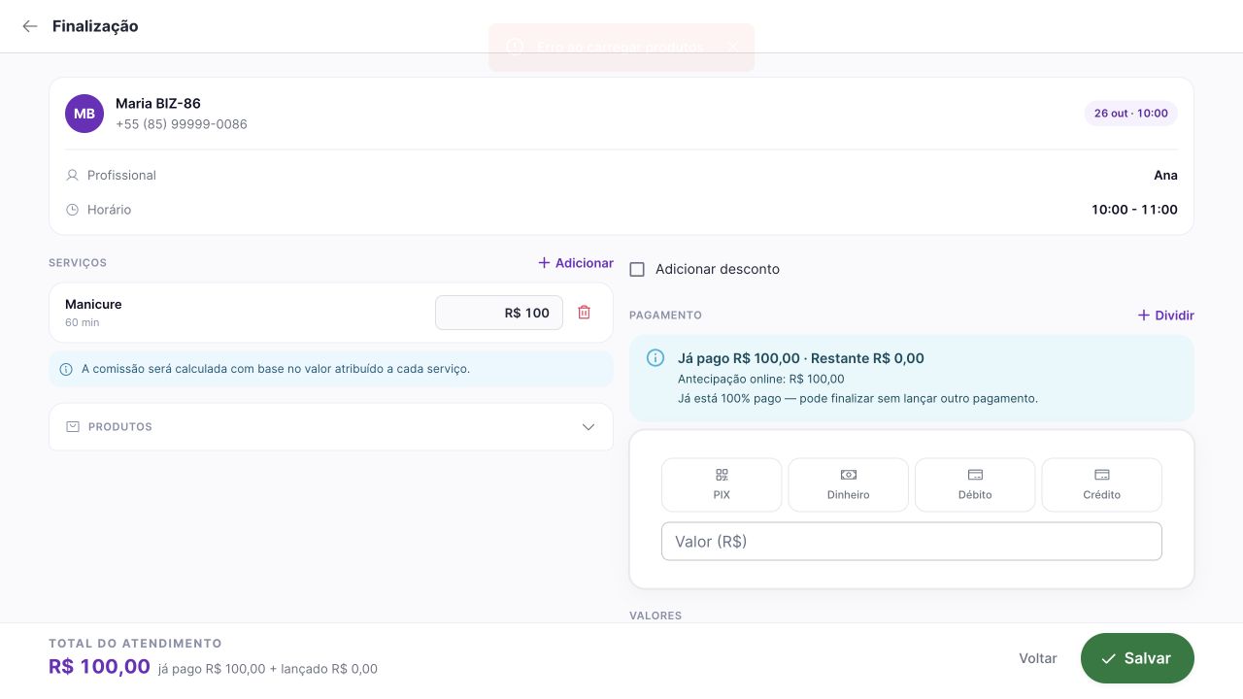Select Crédito payment method
Screen dimensions: 1243x699
pyautogui.click(x=1102, y=484)
